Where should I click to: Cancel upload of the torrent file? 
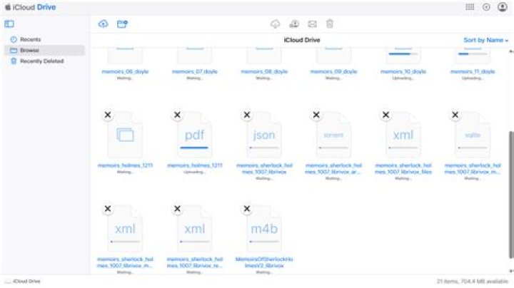316,115
